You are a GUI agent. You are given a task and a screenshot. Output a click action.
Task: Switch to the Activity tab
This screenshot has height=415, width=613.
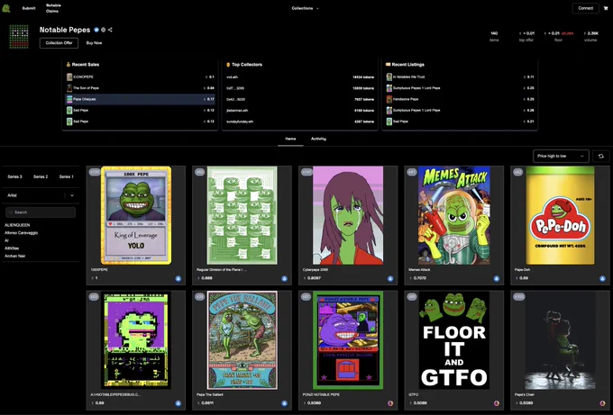(318, 139)
